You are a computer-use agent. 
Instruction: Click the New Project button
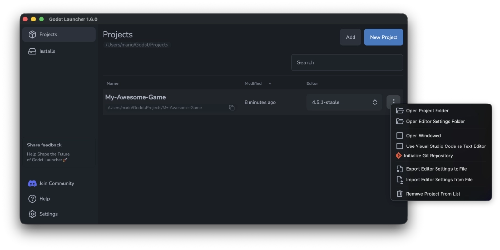(383, 37)
